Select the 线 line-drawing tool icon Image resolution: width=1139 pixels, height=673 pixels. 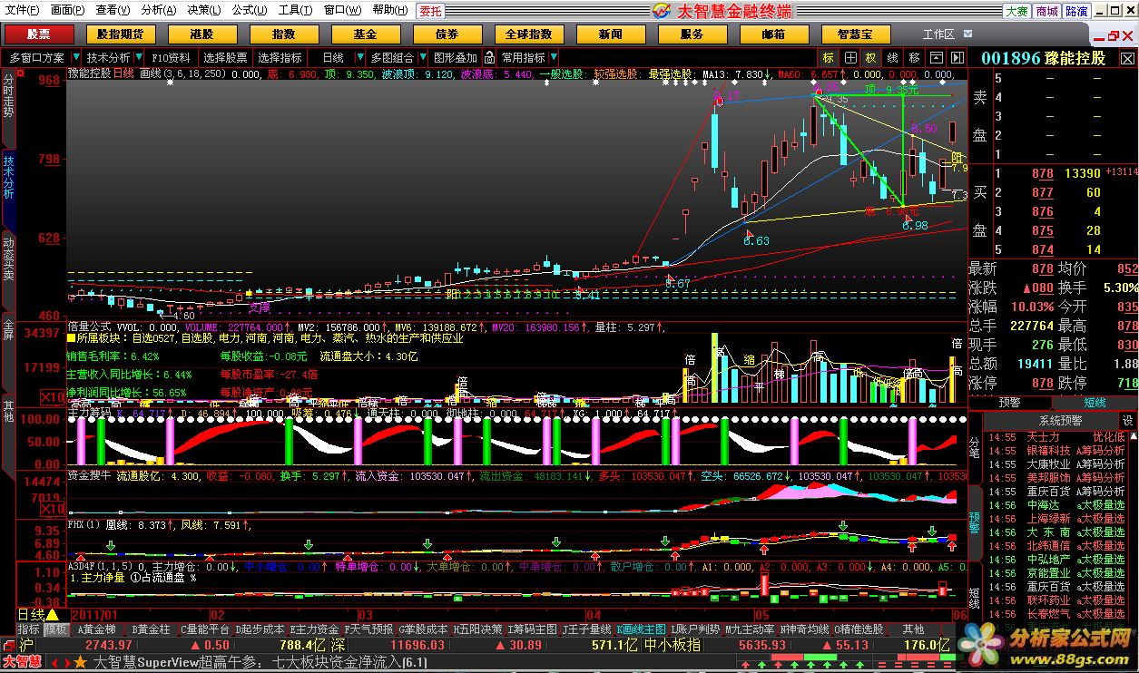pyautogui.click(x=892, y=57)
